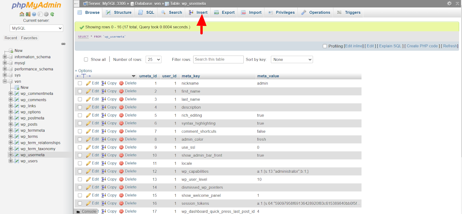Viewport: 462px width, 214px height.
Task: Click the full-texts toggle arrows icon in header
Action: pos(84,76)
